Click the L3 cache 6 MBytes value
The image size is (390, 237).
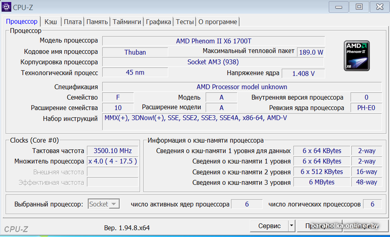[x=322, y=182]
